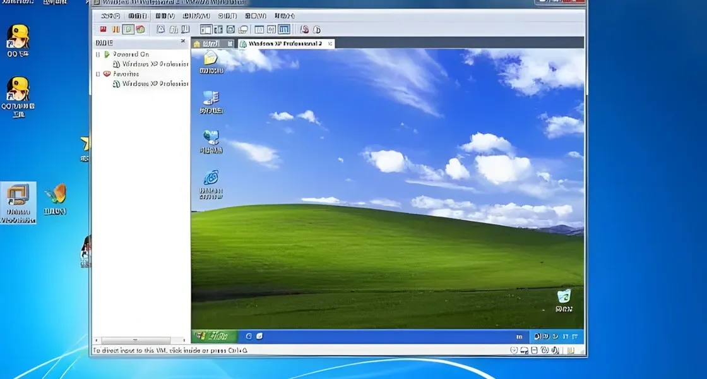Collapse the Powered On tree group
Image resolution: width=707 pixels, height=379 pixels.
coord(98,54)
